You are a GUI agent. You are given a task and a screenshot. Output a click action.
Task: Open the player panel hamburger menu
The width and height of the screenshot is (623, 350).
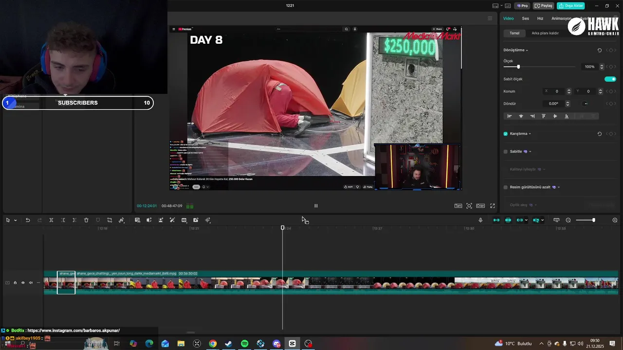click(x=490, y=18)
